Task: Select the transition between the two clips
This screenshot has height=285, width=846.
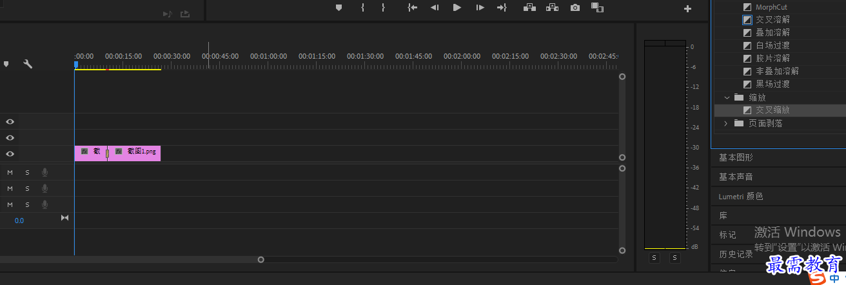Action: pos(107,153)
